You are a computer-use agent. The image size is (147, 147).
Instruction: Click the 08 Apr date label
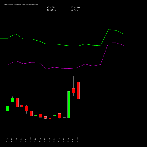coord(7,140)
